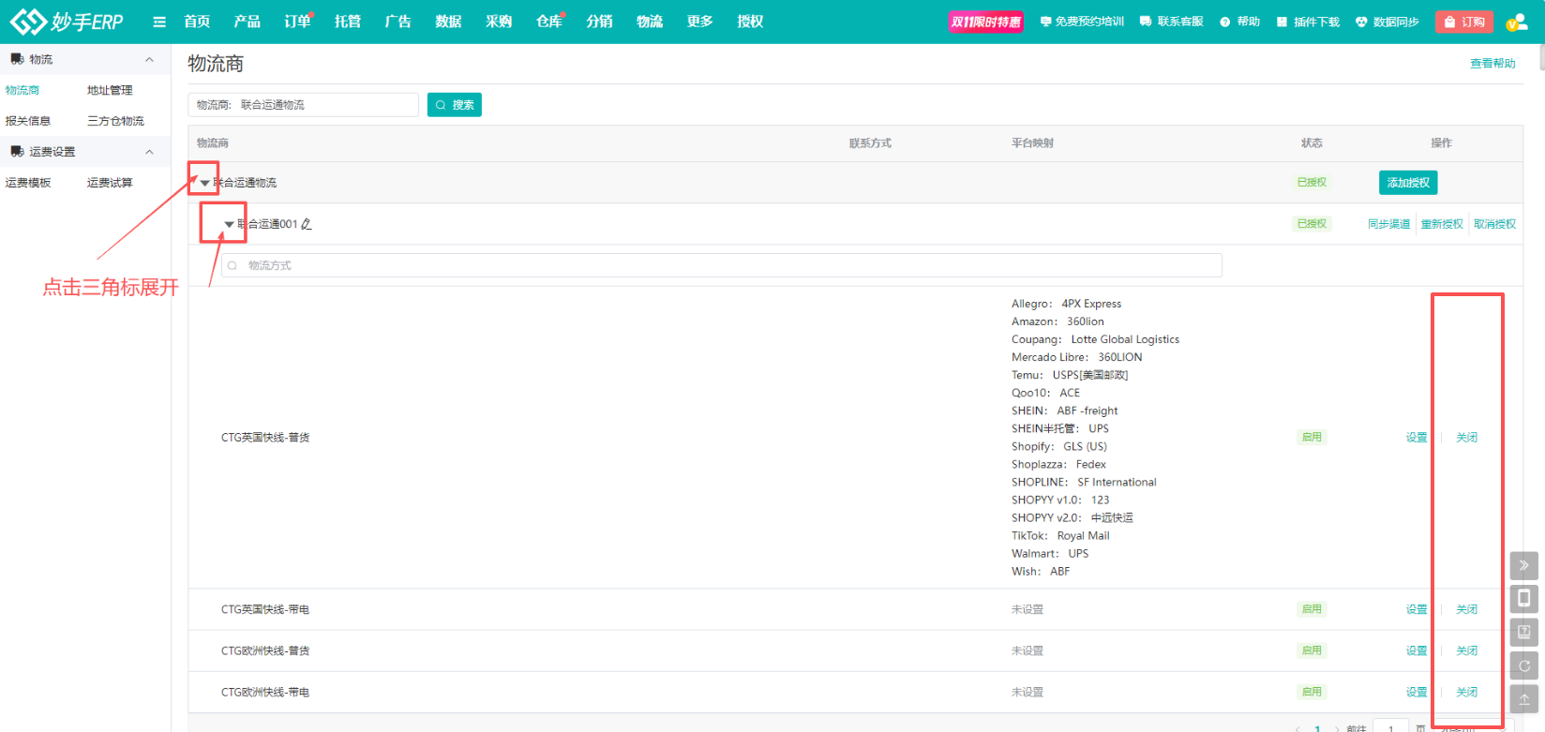
Task: Open 数据同步 in the header
Action: [x=1387, y=22]
